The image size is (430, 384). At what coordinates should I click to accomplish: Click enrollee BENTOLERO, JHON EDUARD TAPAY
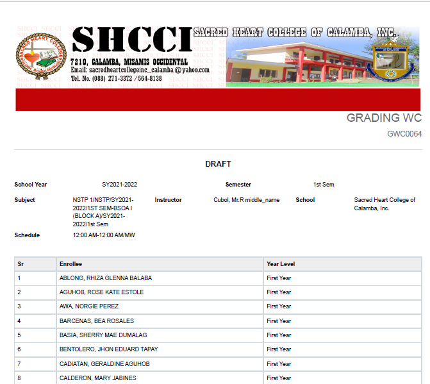coord(108,349)
